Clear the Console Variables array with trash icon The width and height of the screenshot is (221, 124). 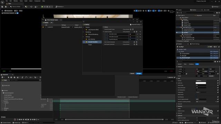pyautogui.click(x=137, y=32)
